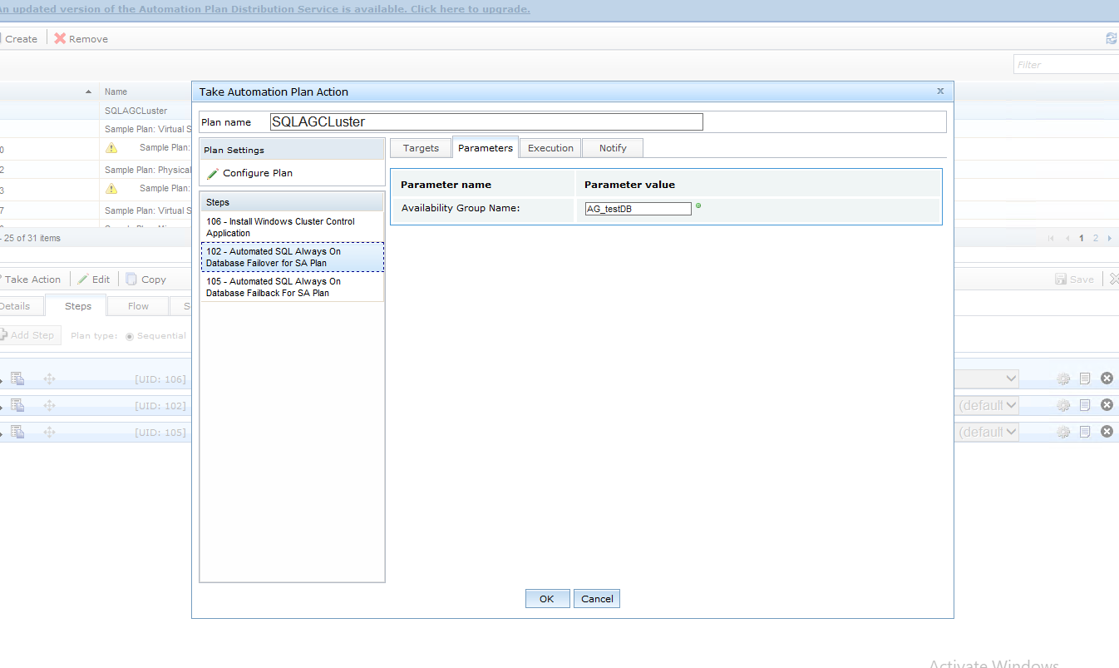
Task: Click the Edit pencil icon in background toolbar
Action: (x=83, y=280)
